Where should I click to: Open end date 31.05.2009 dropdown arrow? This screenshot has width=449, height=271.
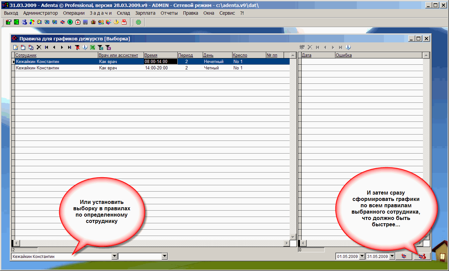click(392, 256)
